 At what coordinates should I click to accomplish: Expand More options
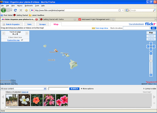(x=87, y=89)
